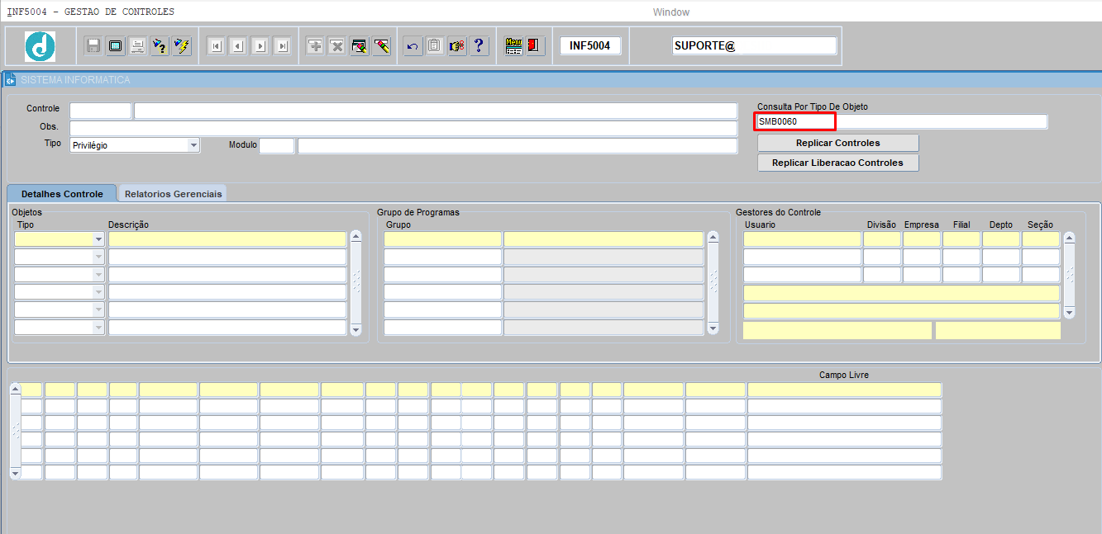Switch to Relatorios Gerenciais tab
1102x534 pixels.
(x=173, y=194)
